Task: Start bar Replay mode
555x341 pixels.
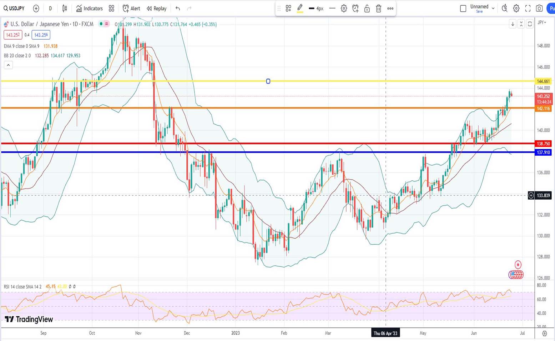Action: (x=157, y=8)
